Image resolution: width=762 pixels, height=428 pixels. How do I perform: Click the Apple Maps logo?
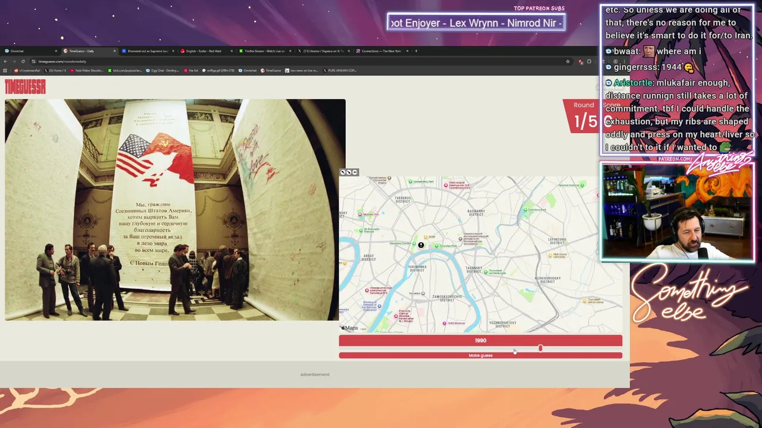coord(349,328)
